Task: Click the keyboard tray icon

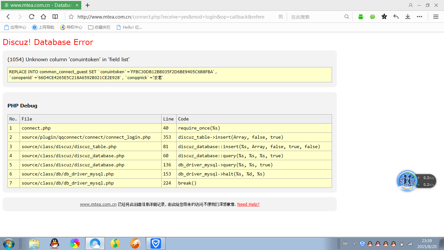Action: (346, 244)
